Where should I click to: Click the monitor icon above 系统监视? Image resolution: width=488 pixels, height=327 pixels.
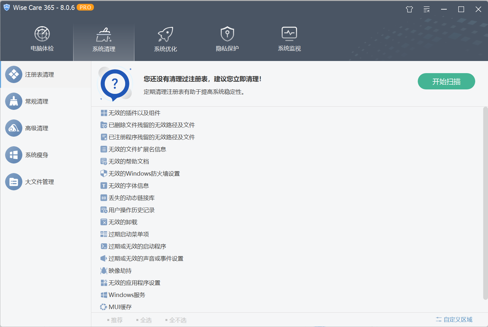289,34
